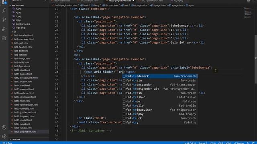Place cursor on 'Akhir Container' comment line
257x144 pixels.
coord(91,131)
